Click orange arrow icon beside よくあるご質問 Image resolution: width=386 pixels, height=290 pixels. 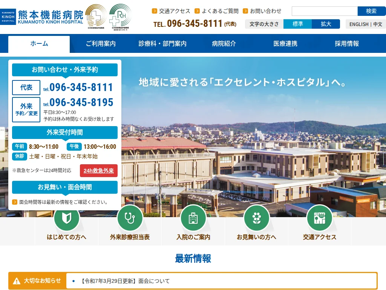tap(197, 11)
